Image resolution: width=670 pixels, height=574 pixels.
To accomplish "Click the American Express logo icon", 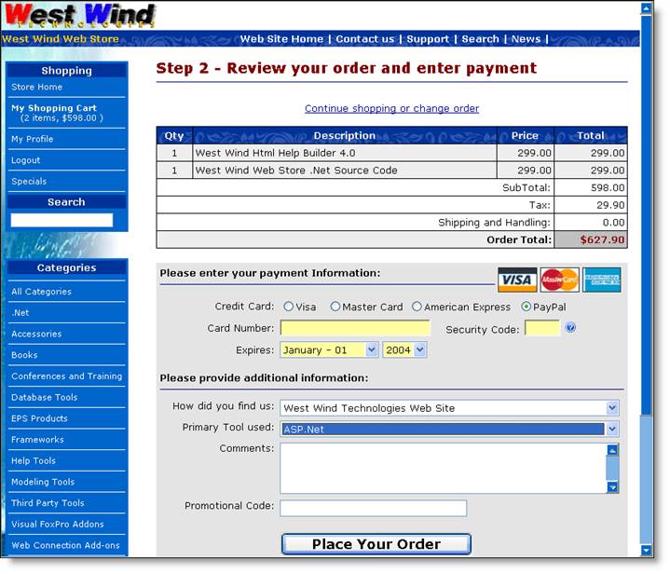I will coord(602,280).
